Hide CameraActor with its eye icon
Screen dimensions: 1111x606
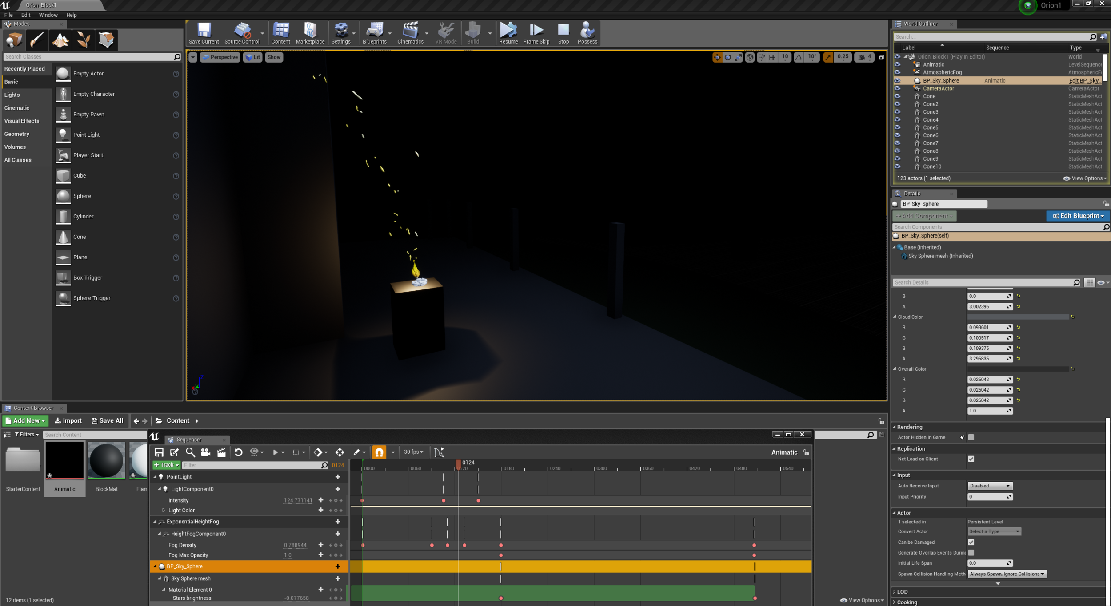click(897, 88)
